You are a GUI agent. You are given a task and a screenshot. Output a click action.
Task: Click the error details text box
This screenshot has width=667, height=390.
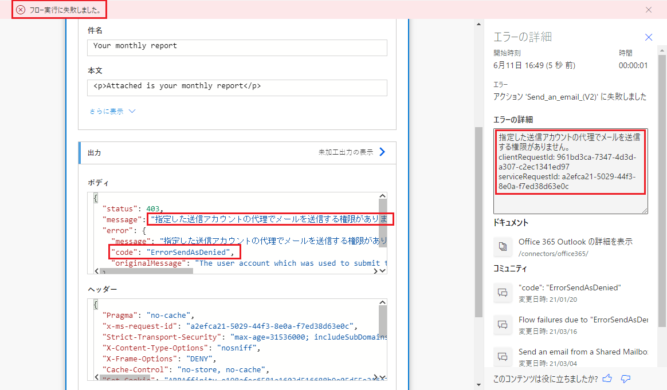point(570,171)
